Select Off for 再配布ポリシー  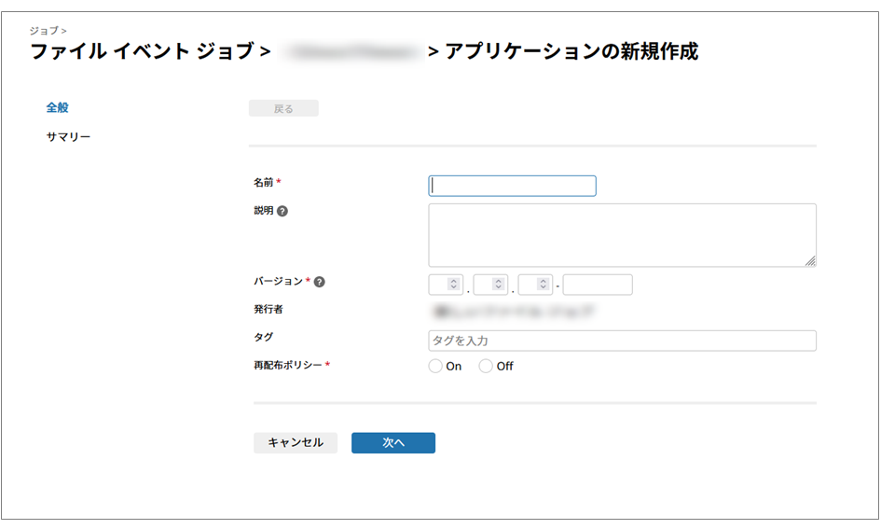pos(486,367)
